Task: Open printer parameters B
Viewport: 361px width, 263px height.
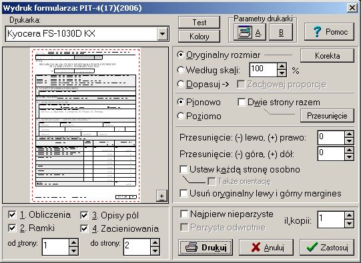Action: (281, 33)
